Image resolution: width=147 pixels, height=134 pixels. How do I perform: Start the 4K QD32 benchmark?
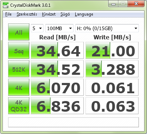19,106
